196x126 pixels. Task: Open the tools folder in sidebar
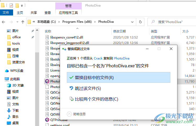pos(16,43)
